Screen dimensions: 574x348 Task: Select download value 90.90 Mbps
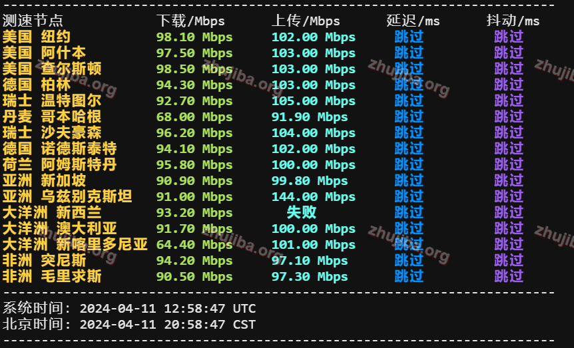click(x=194, y=181)
